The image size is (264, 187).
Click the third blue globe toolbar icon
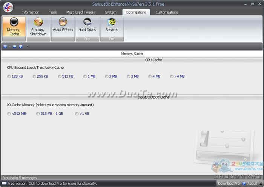(x=21, y=46)
